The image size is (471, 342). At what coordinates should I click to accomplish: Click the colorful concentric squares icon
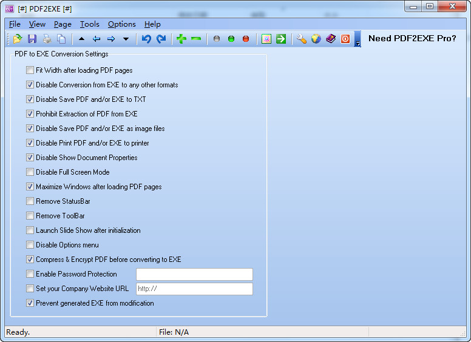[x=266, y=39]
